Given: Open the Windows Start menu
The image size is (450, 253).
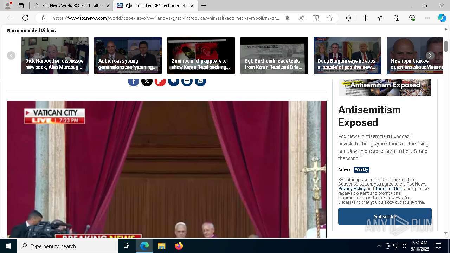Looking at the screenshot, I should (8, 246).
